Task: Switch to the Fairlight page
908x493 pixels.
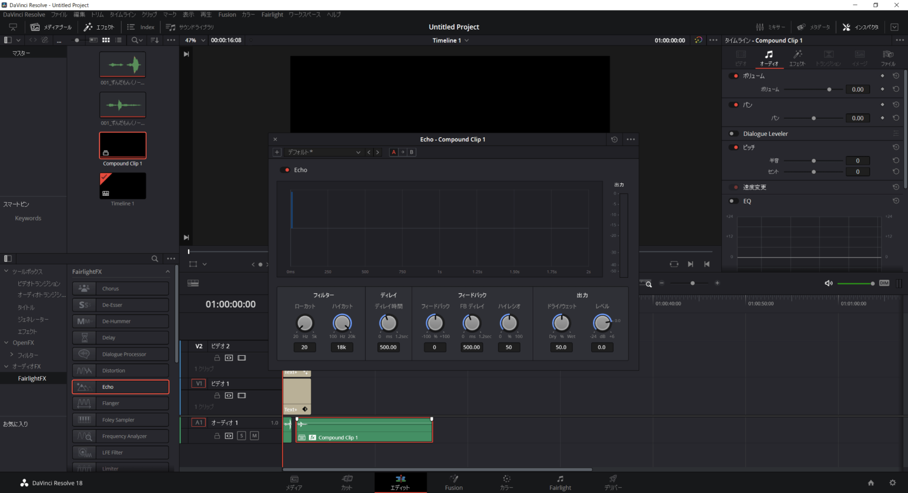Action: click(x=559, y=482)
